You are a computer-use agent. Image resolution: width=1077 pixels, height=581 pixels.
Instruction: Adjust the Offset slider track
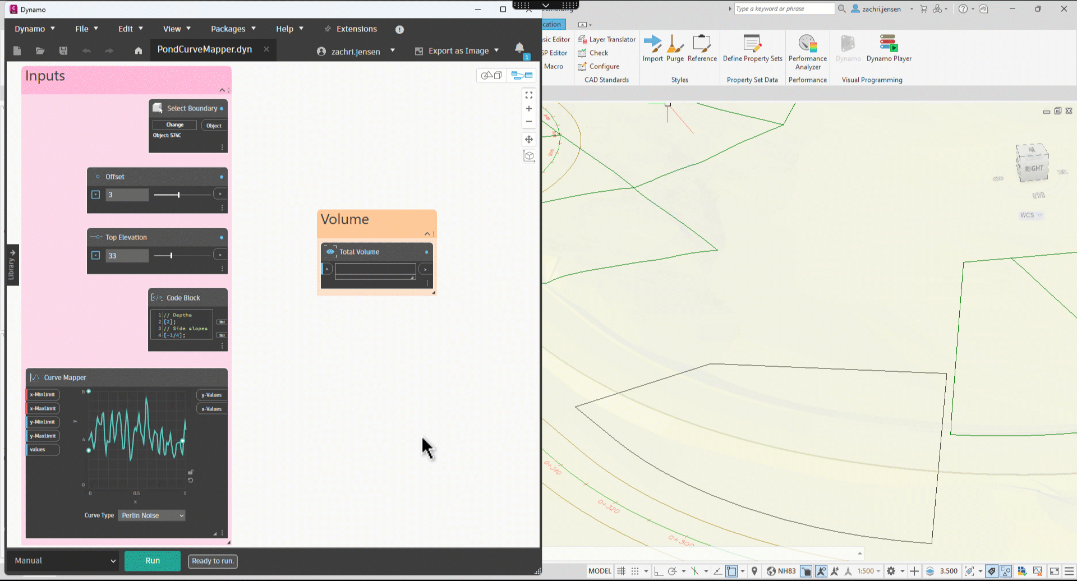182,195
